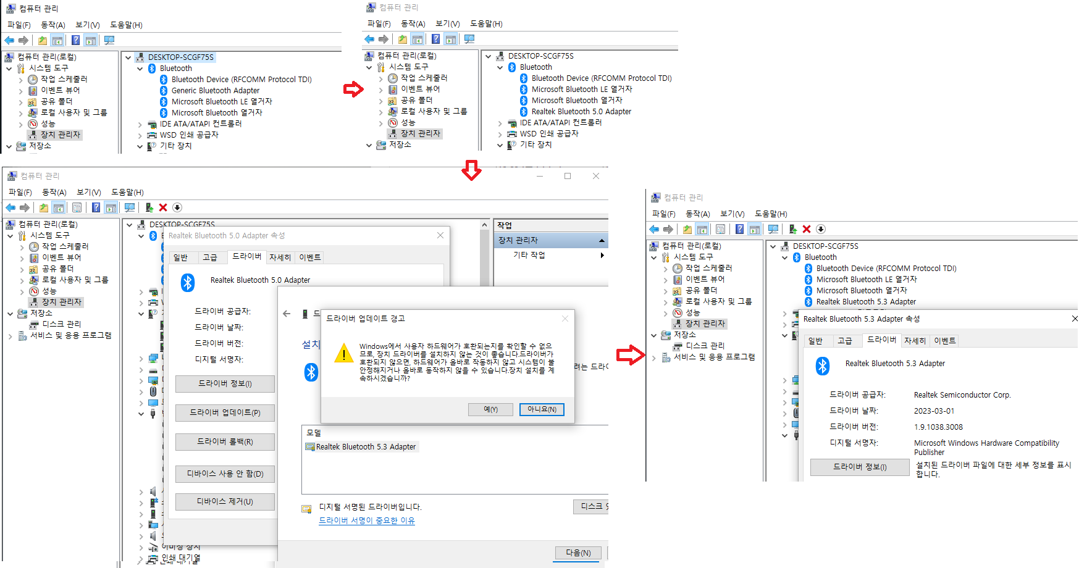Viewport: 1079px width, 568px height.
Task: Switch to 자세히 tab in 5.3 Adapter properties
Action: [x=915, y=341]
